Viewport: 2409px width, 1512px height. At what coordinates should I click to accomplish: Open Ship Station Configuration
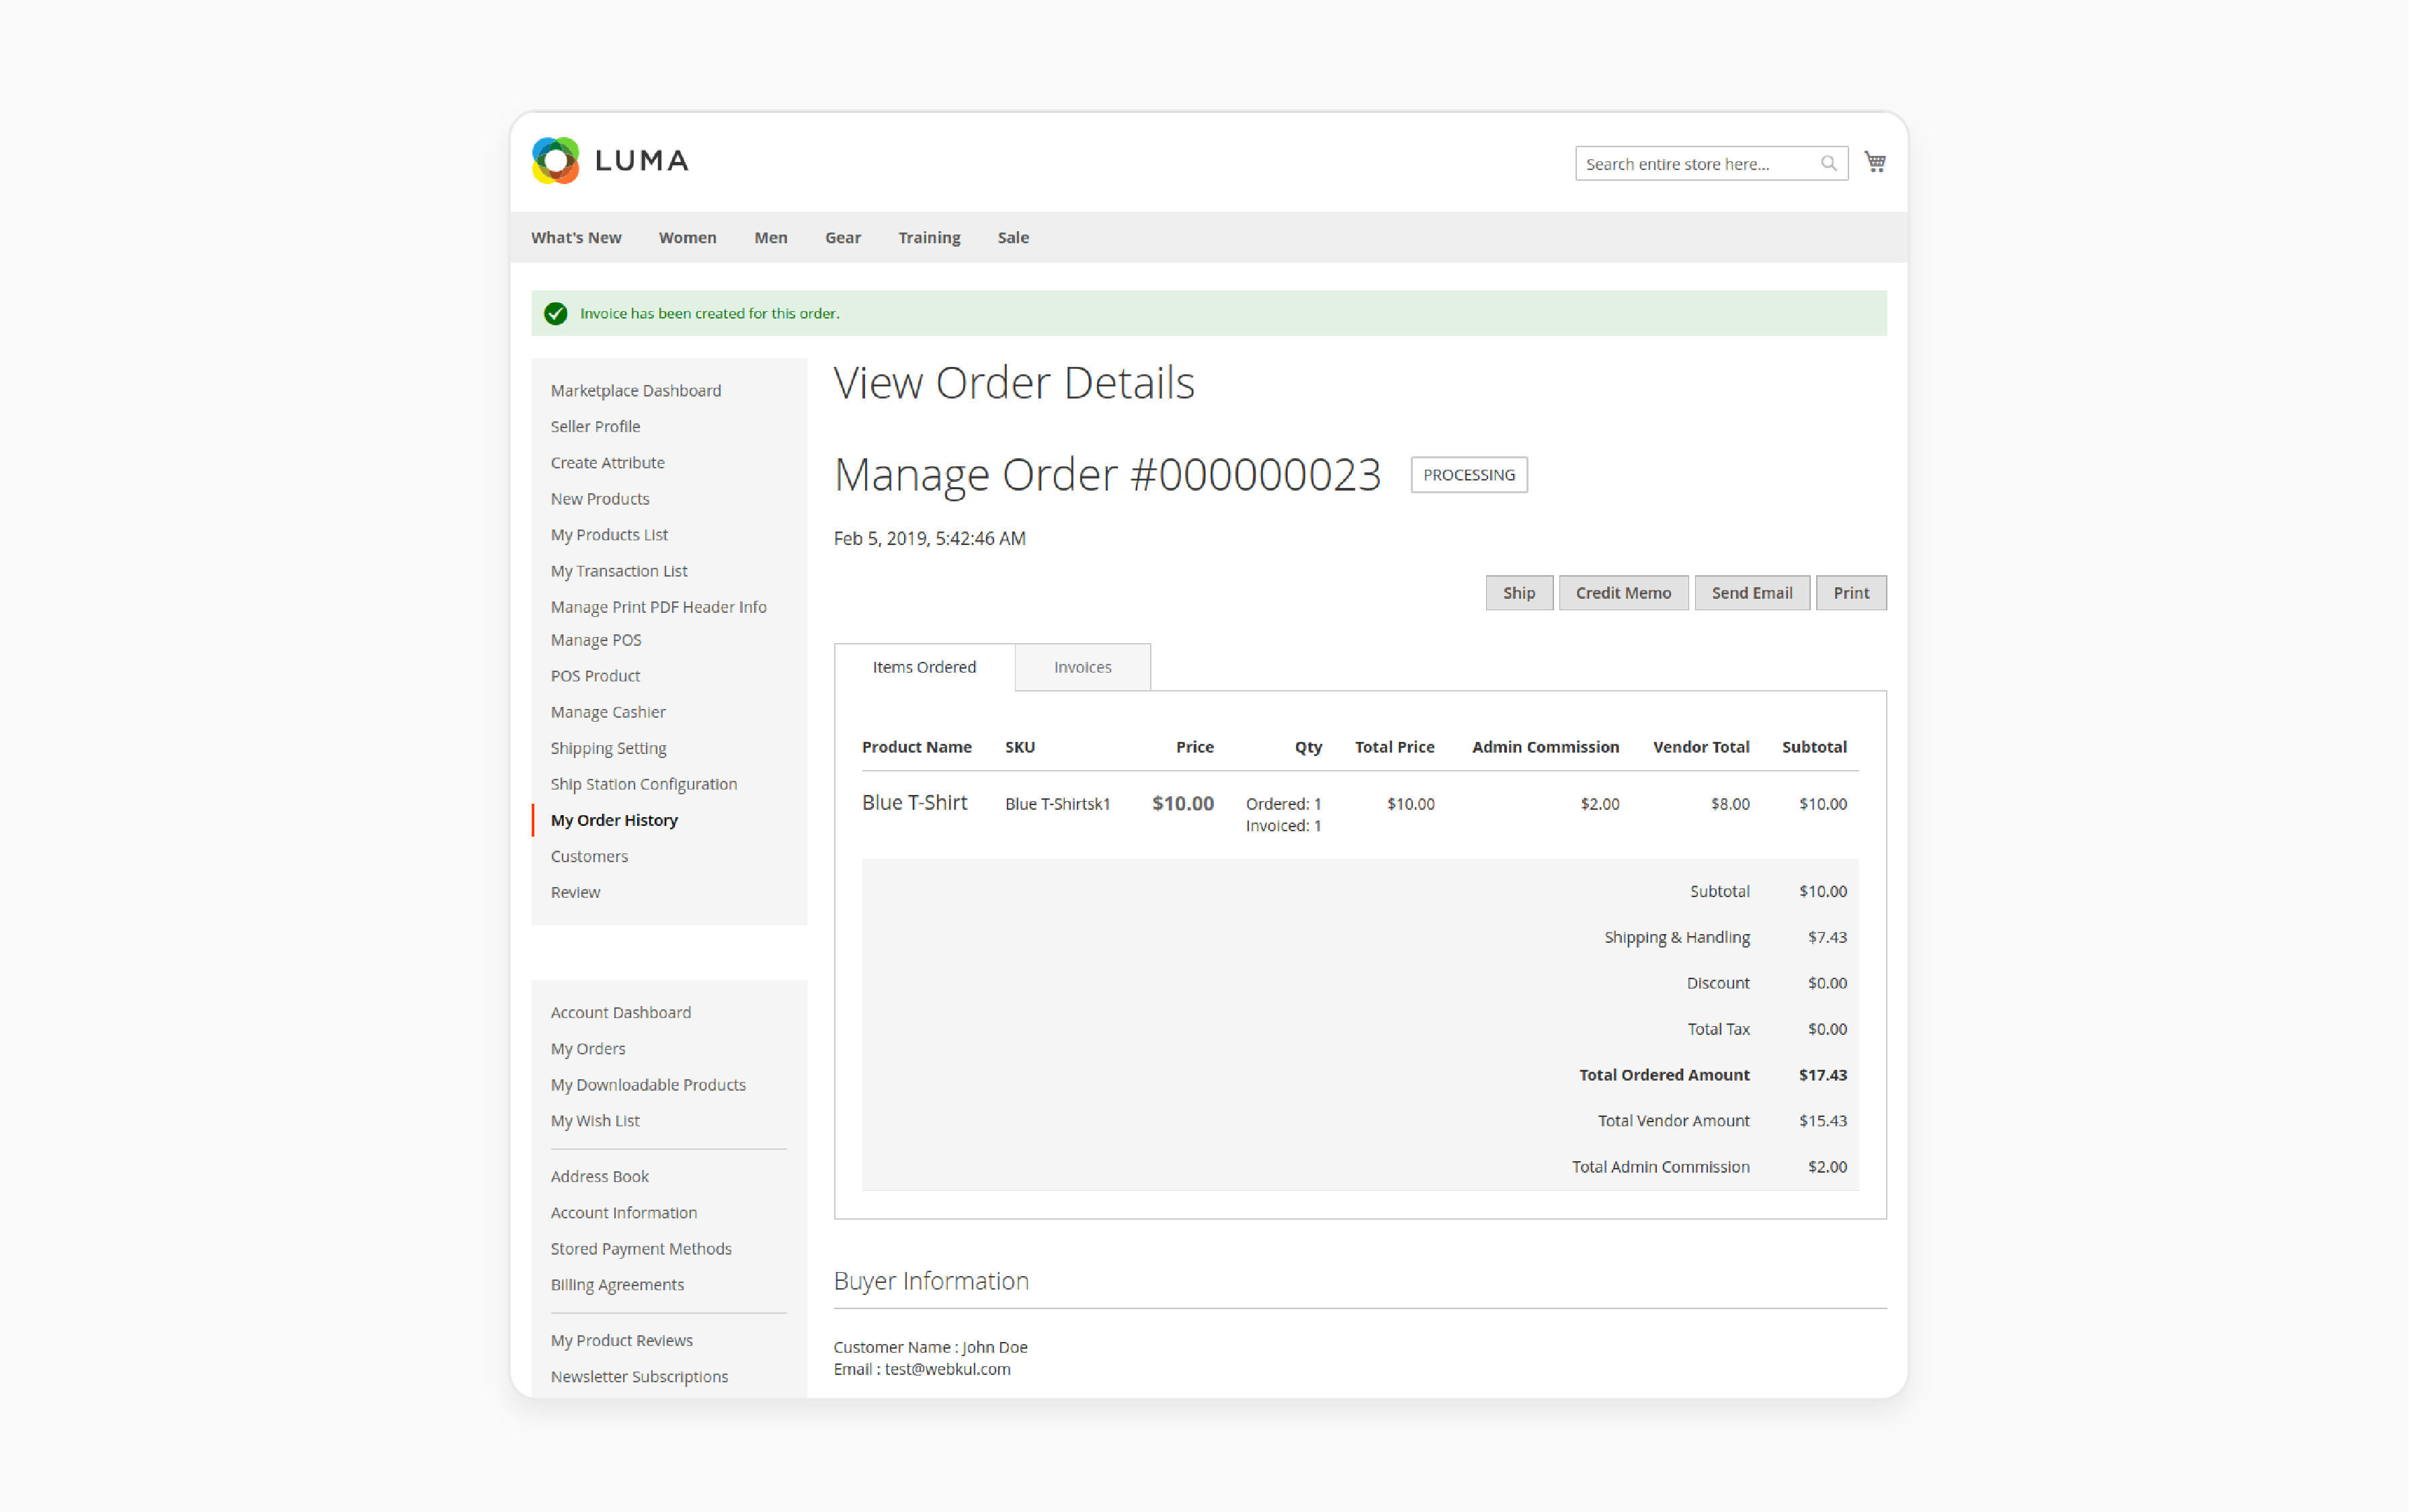point(643,784)
